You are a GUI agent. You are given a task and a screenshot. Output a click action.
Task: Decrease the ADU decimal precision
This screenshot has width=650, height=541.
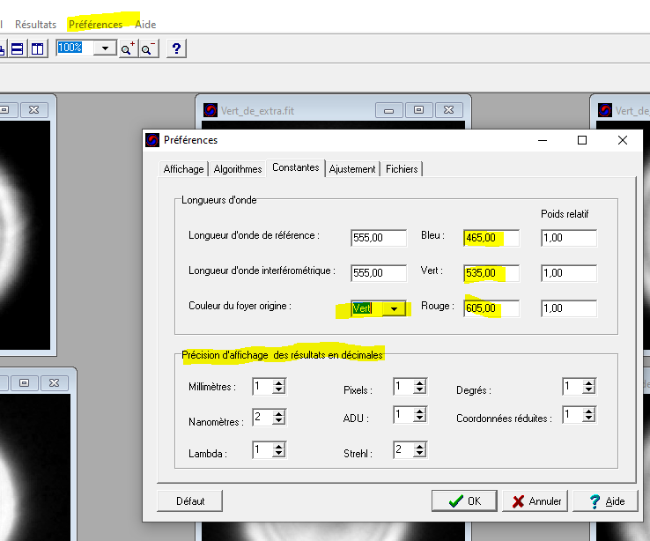pyautogui.click(x=419, y=419)
